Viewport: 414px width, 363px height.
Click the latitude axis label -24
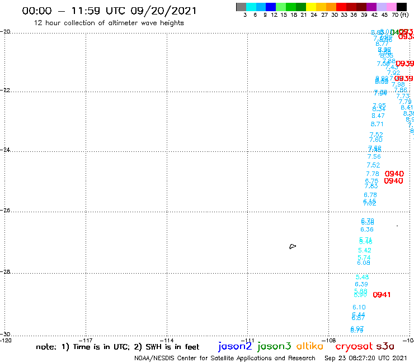(x=5, y=150)
